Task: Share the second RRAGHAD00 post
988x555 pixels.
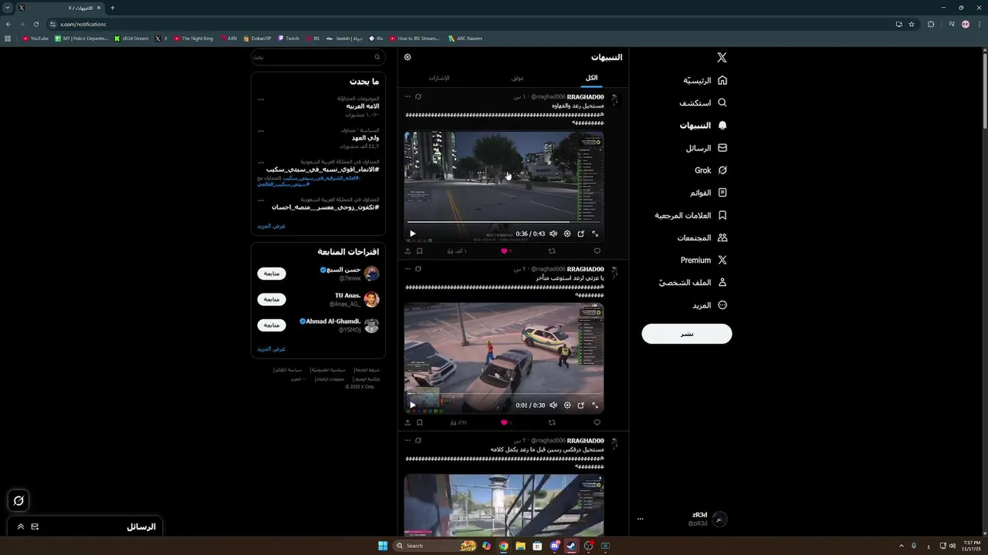Action: pos(408,422)
